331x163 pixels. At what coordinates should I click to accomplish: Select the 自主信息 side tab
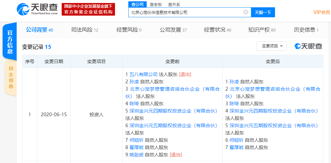(x=11, y=77)
